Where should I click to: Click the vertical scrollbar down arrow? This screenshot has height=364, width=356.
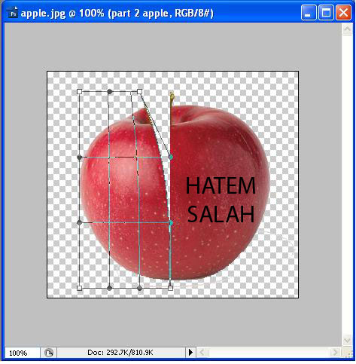pyautogui.click(x=348, y=341)
